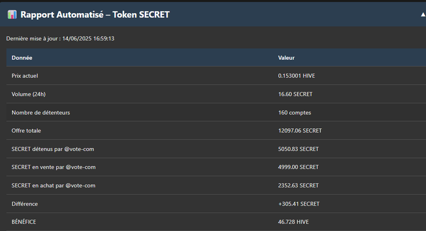
Task: Click SECRET détenus par @vote-com label
Action: (x=53, y=149)
